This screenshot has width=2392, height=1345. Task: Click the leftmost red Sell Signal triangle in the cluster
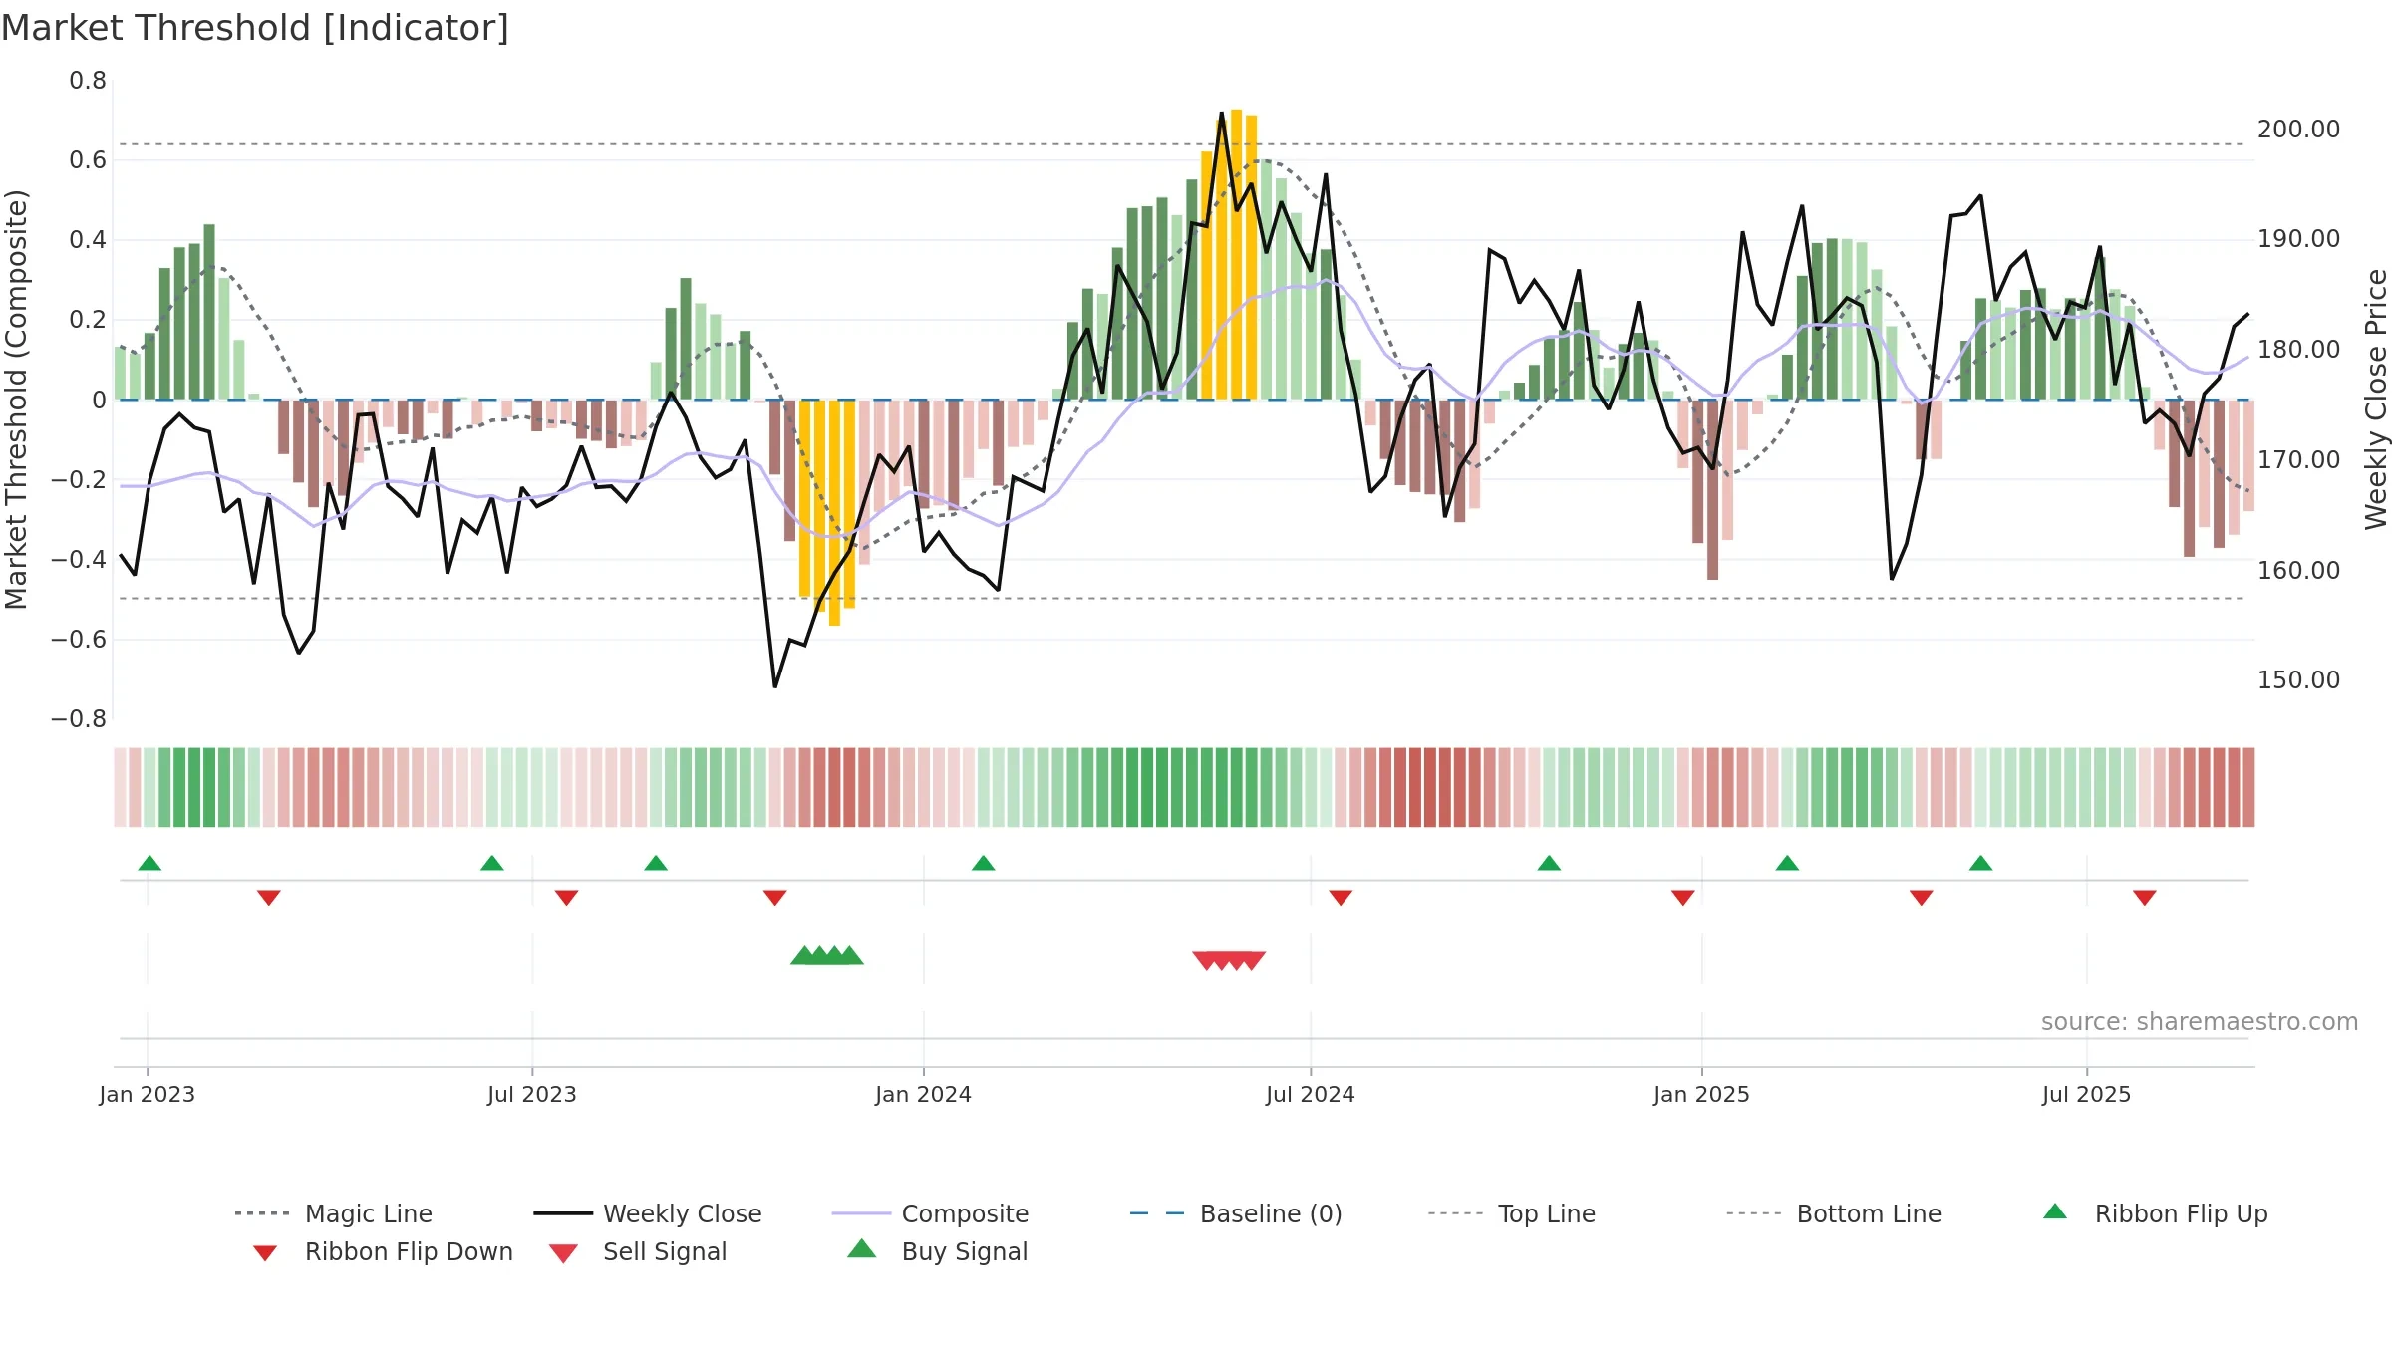click(1206, 960)
